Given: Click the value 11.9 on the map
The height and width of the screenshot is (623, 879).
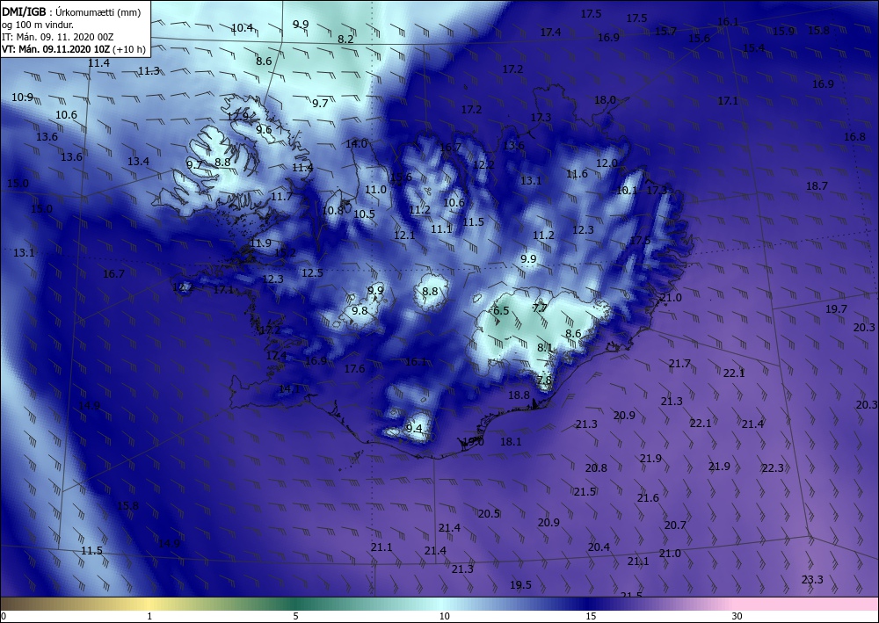Looking at the screenshot, I should tap(260, 243).
